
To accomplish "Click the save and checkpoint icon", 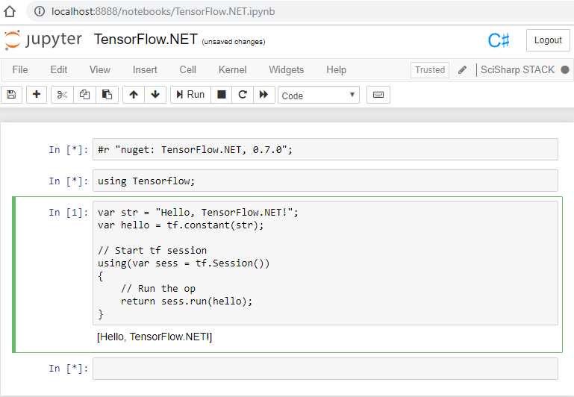I will pyautogui.click(x=11, y=95).
